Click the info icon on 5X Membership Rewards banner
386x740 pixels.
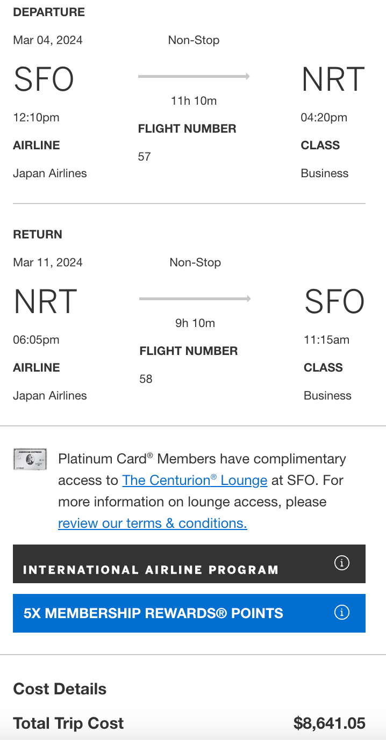(x=342, y=613)
